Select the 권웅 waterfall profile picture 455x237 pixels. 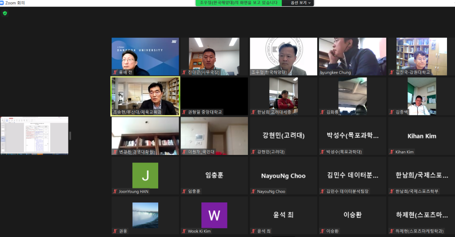tap(145, 215)
